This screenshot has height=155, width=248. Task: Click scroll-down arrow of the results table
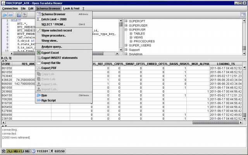point(245,119)
